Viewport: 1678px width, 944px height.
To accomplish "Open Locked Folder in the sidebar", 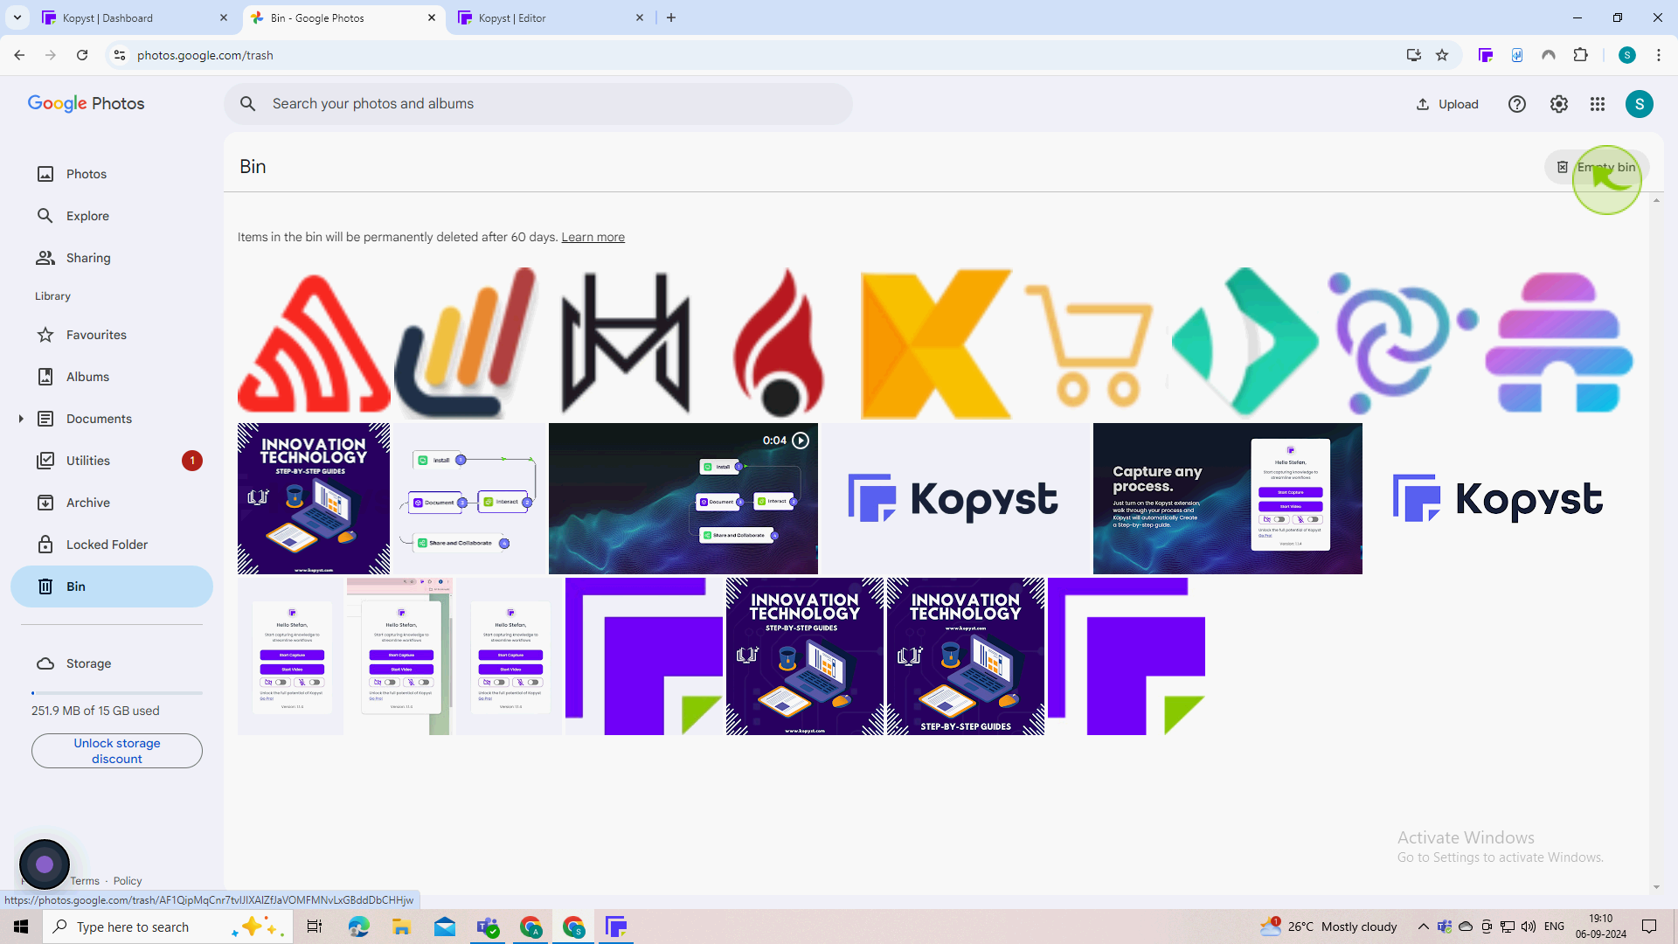I will (112, 545).
